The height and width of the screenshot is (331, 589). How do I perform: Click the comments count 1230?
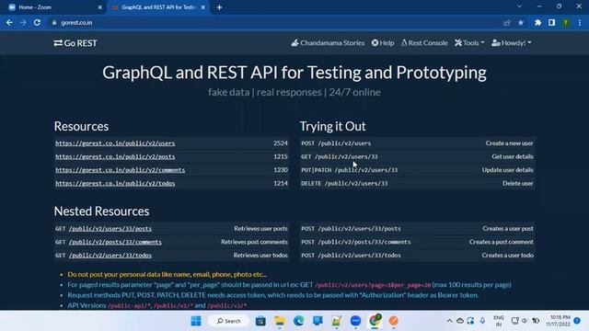click(281, 169)
